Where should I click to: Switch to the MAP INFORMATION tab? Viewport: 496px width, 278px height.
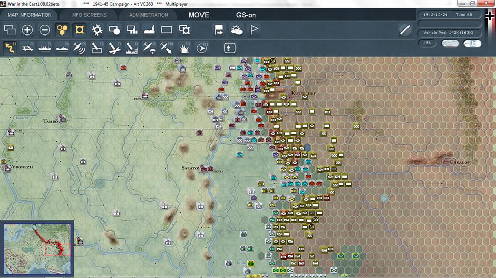[x=30, y=15]
